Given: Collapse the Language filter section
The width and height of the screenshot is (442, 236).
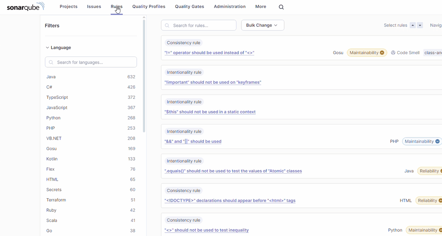Looking at the screenshot, I should 58,48.
